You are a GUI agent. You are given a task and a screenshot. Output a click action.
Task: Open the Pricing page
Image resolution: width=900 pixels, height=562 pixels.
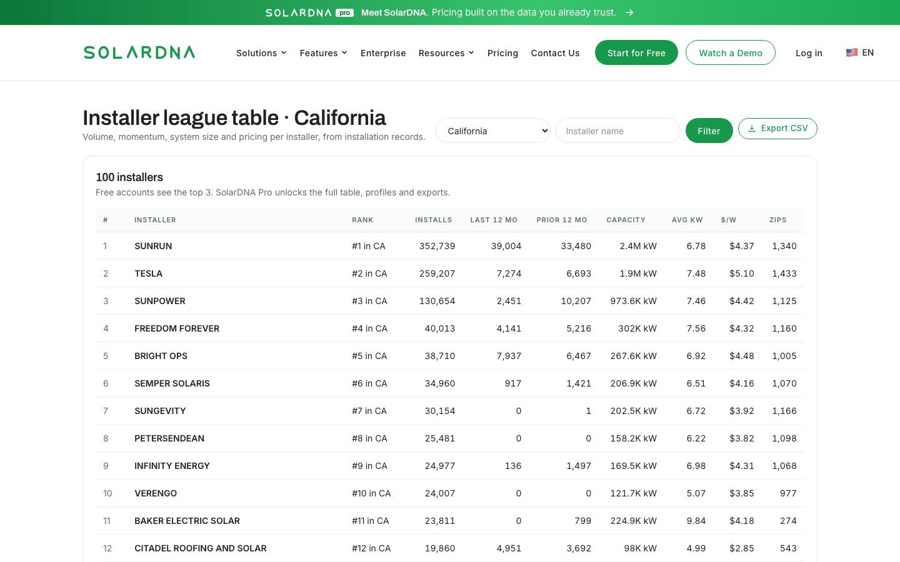502,53
